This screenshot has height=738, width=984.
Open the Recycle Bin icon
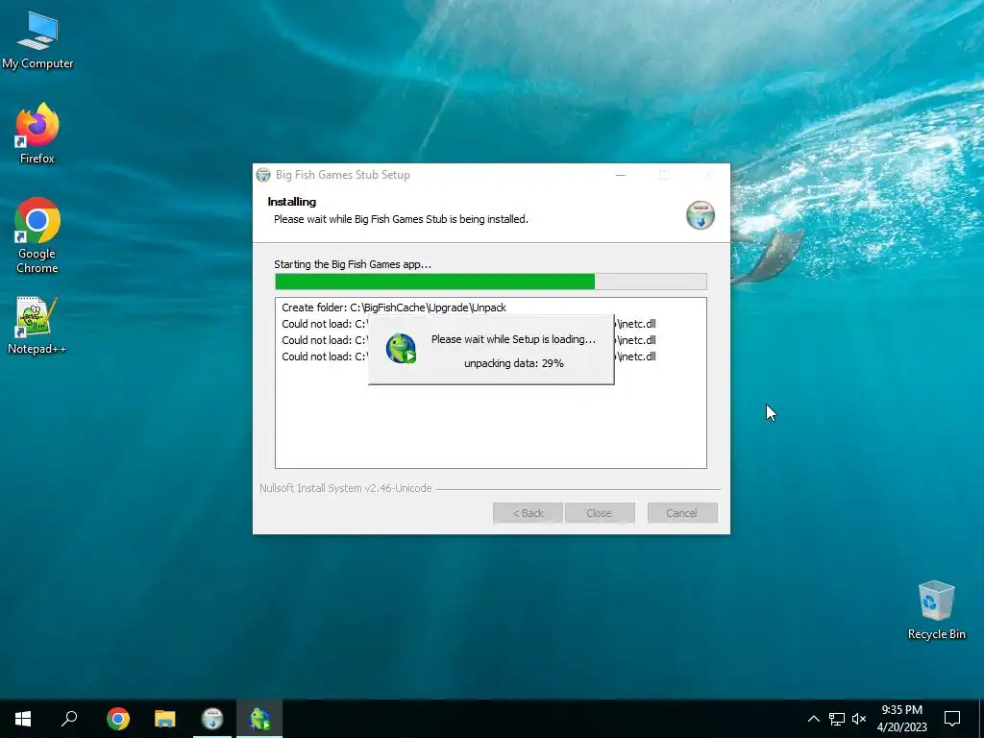(936, 610)
